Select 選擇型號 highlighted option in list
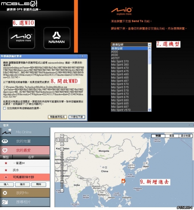Image resolution: width=194 pixels, height=210 pixels. (129, 48)
